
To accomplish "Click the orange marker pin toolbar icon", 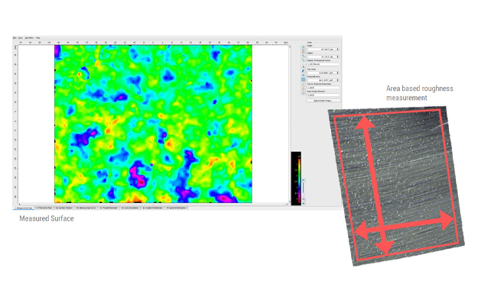I will point(303,89).
